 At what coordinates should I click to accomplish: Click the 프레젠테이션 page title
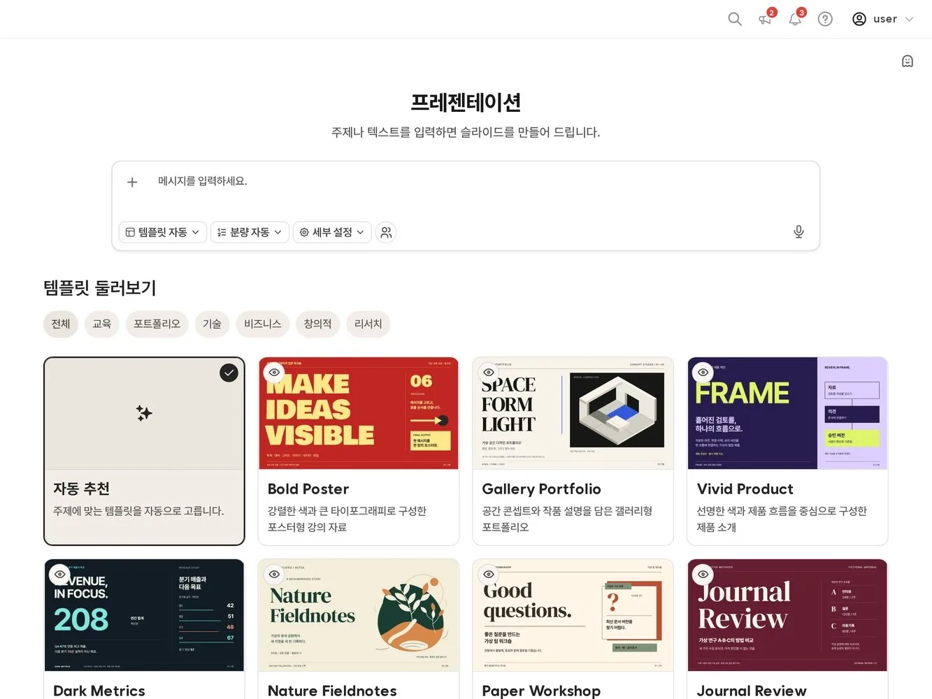[x=466, y=103]
